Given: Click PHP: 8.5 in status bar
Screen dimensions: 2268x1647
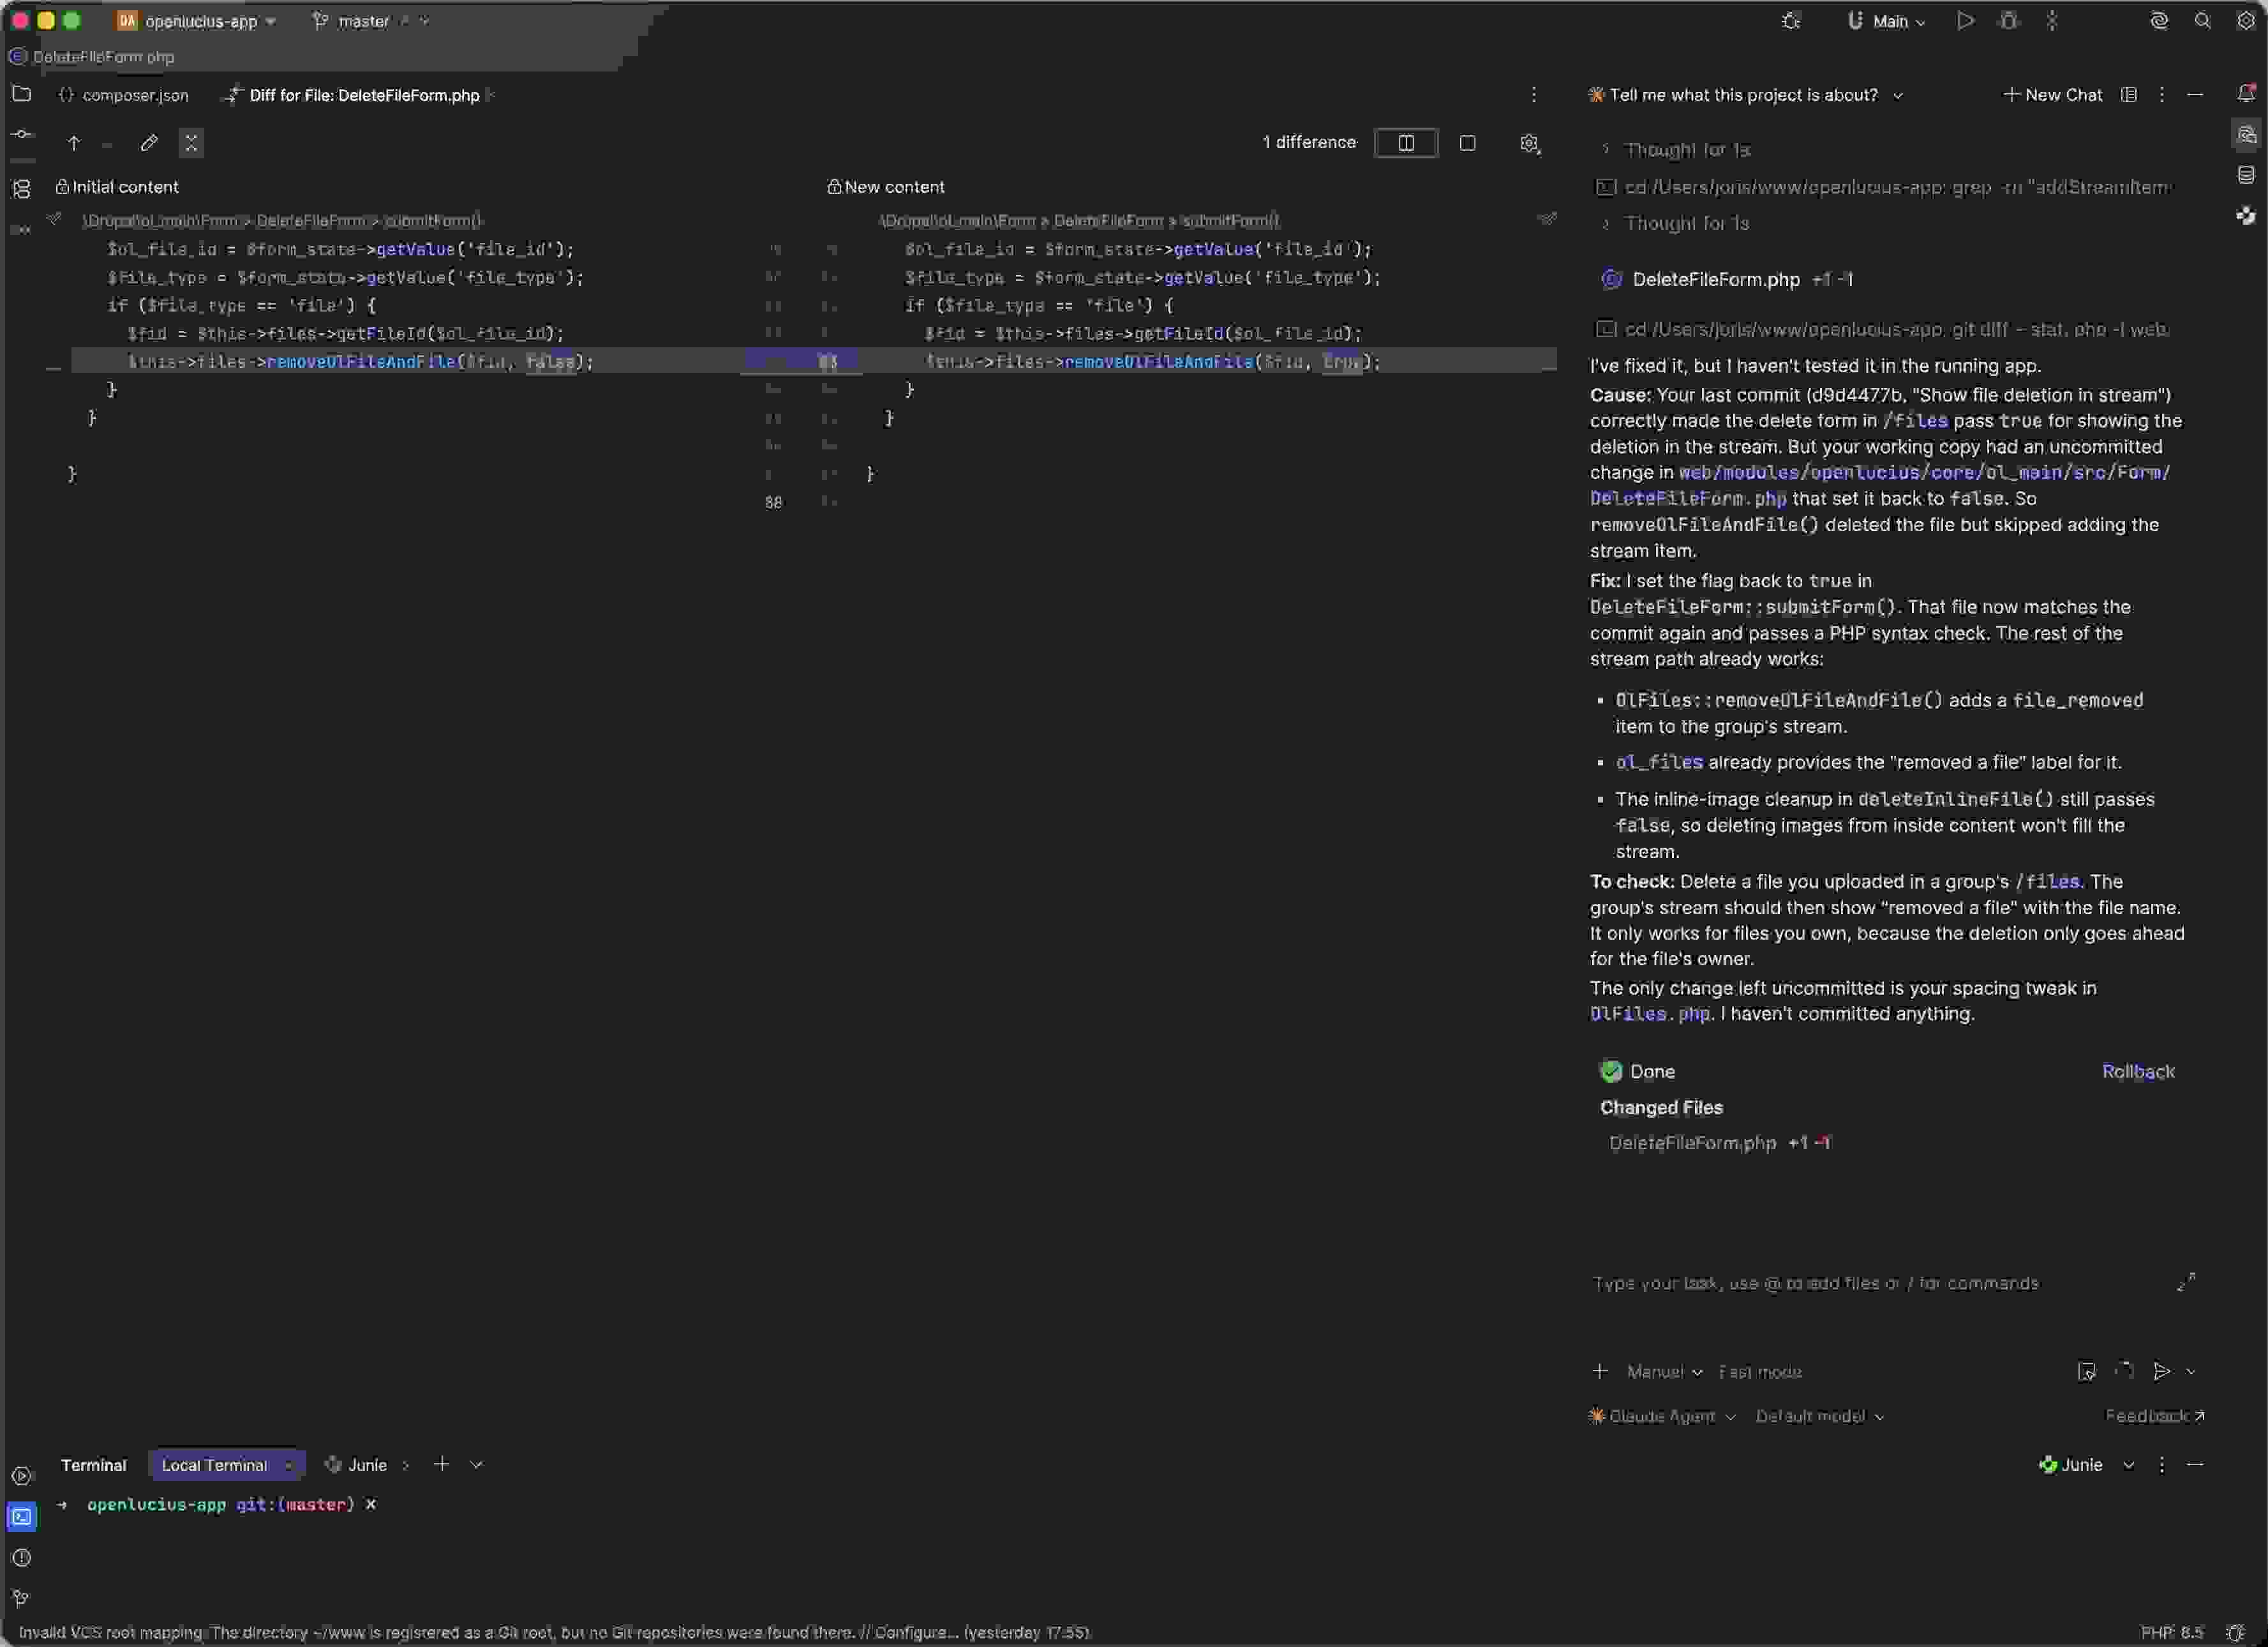Looking at the screenshot, I should [x=2172, y=1632].
